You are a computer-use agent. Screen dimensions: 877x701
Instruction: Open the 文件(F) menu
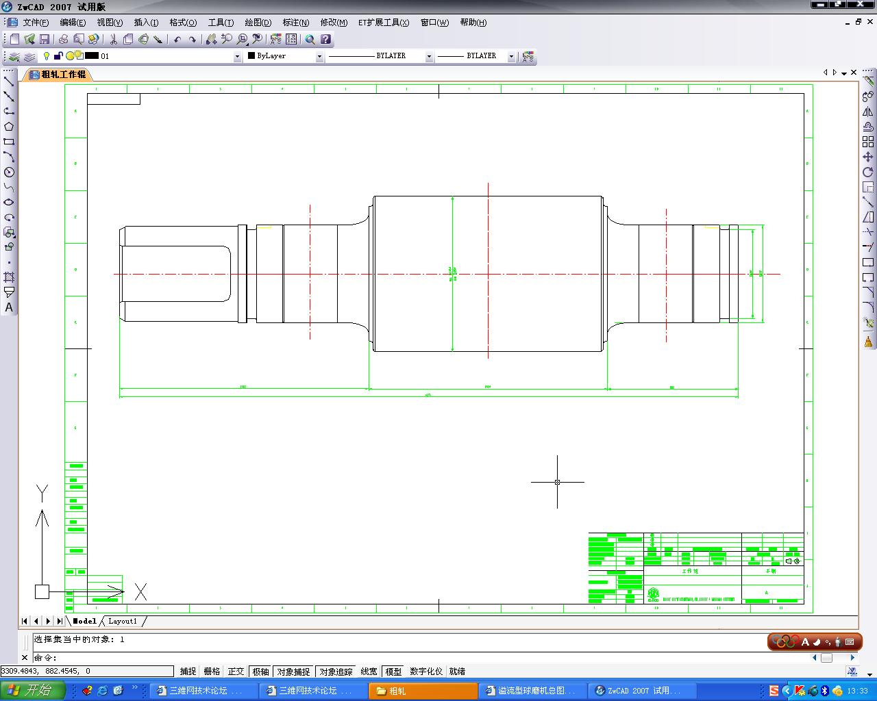coord(36,23)
